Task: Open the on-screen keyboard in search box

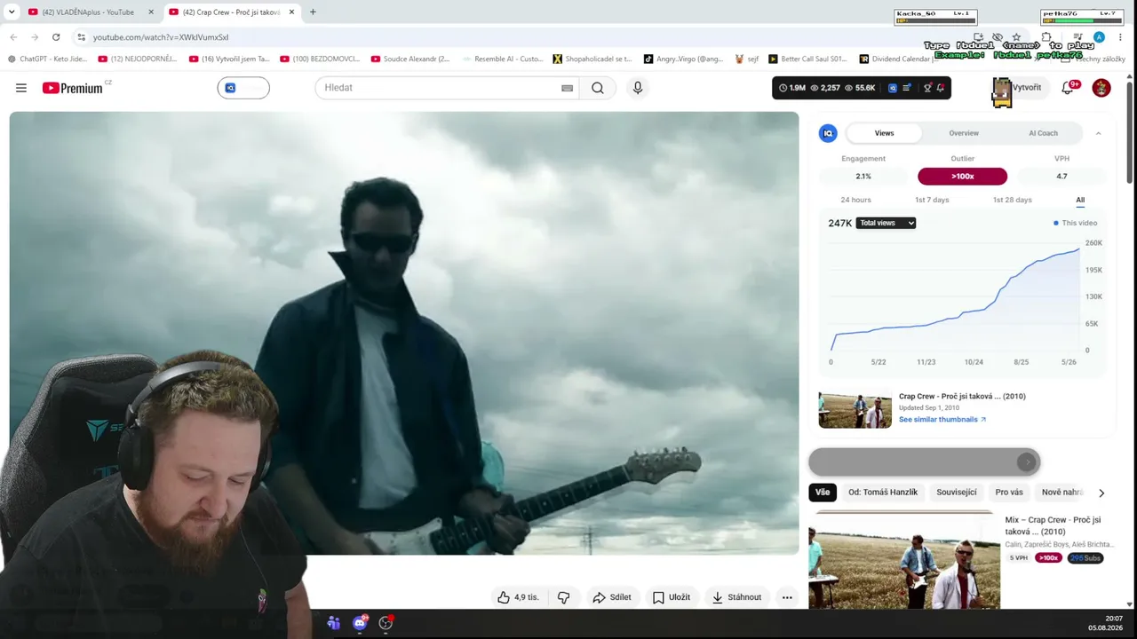Action: 567,88
